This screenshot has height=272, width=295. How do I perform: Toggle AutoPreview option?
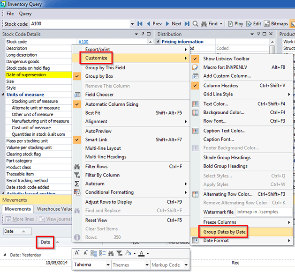[98, 131]
